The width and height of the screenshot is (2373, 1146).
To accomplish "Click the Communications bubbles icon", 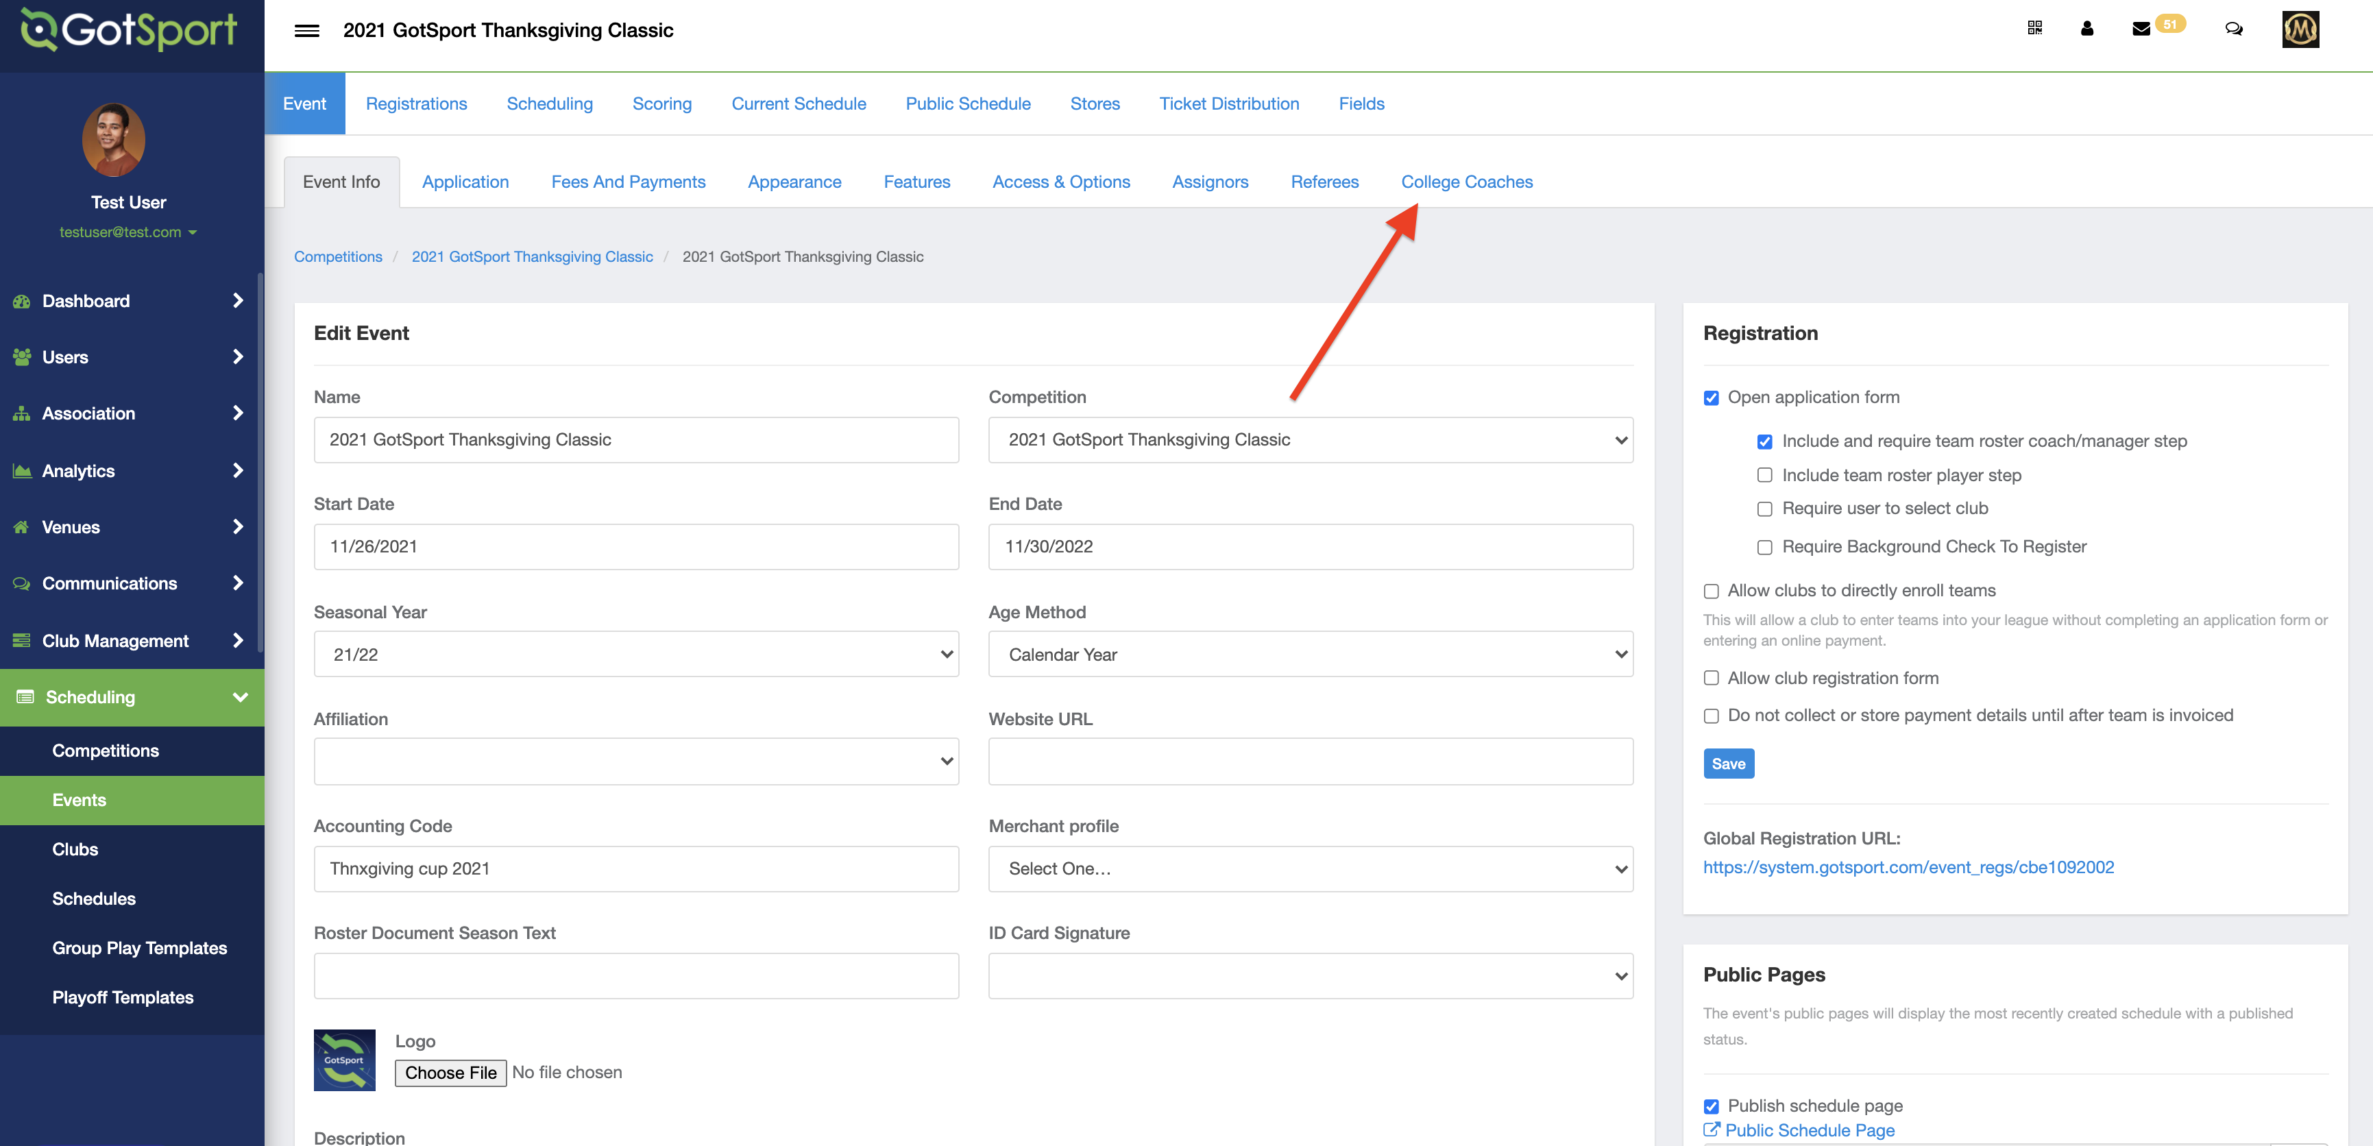I will pyautogui.click(x=22, y=583).
